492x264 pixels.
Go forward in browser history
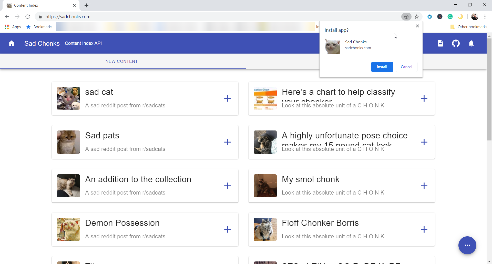click(17, 17)
